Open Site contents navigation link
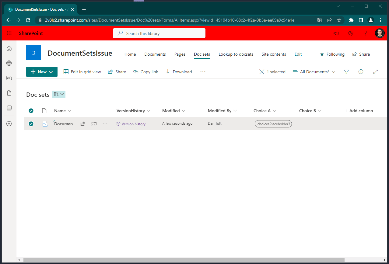Screen dimensions: 389x264 (274, 54)
